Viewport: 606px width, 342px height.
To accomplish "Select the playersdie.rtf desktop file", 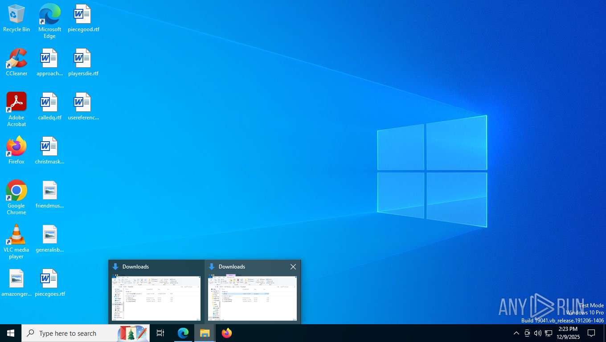I will (83, 62).
